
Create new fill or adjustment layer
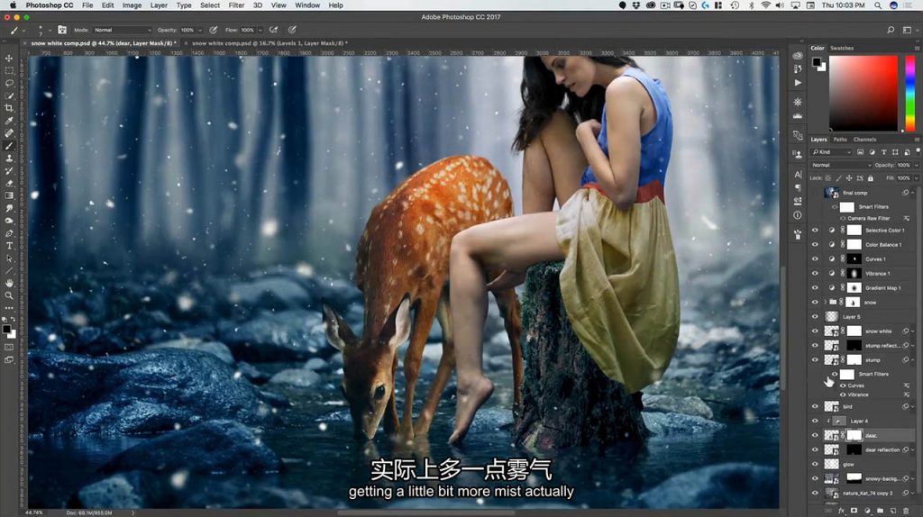pyautogui.click(x=867, y=511)
